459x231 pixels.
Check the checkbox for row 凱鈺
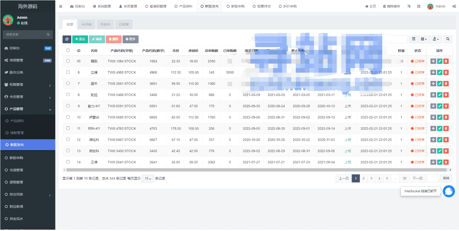(68, 94)
